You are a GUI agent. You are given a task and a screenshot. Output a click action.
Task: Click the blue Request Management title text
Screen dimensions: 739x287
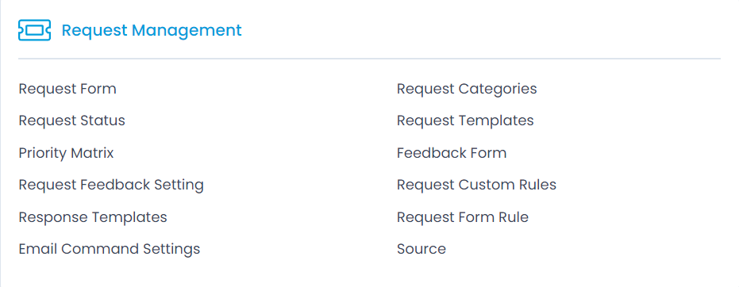152,30
